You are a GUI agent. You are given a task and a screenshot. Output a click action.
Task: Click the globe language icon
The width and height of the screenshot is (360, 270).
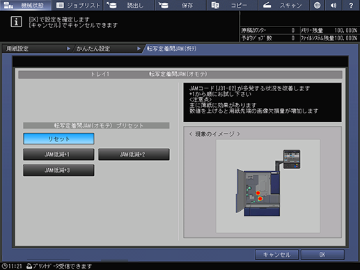[x=317, y=5]
